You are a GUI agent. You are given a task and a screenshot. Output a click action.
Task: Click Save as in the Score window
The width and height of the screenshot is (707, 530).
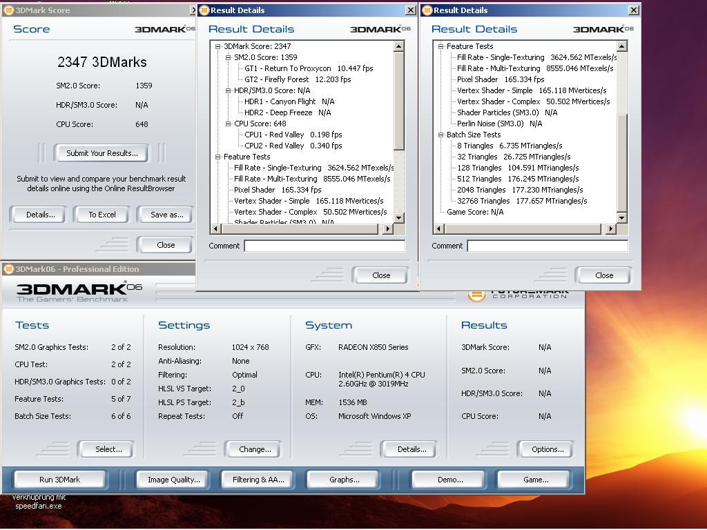[x=166, y=215]
